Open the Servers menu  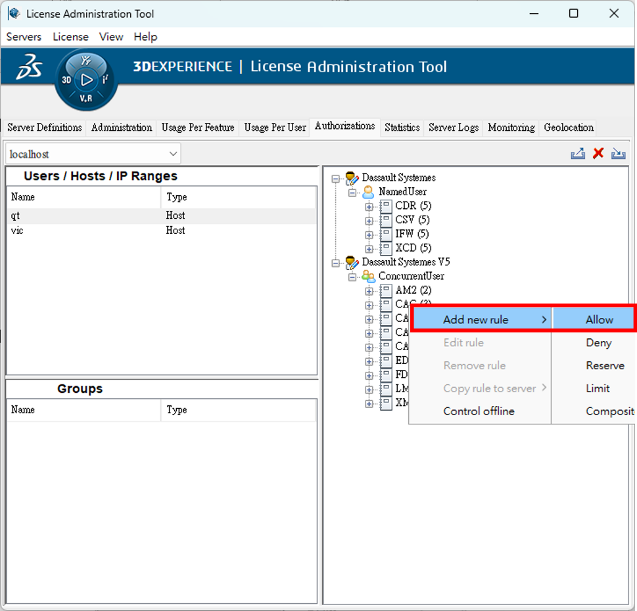click(24, 37)
